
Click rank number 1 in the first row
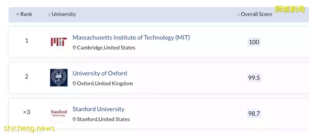tap(27, 41)
